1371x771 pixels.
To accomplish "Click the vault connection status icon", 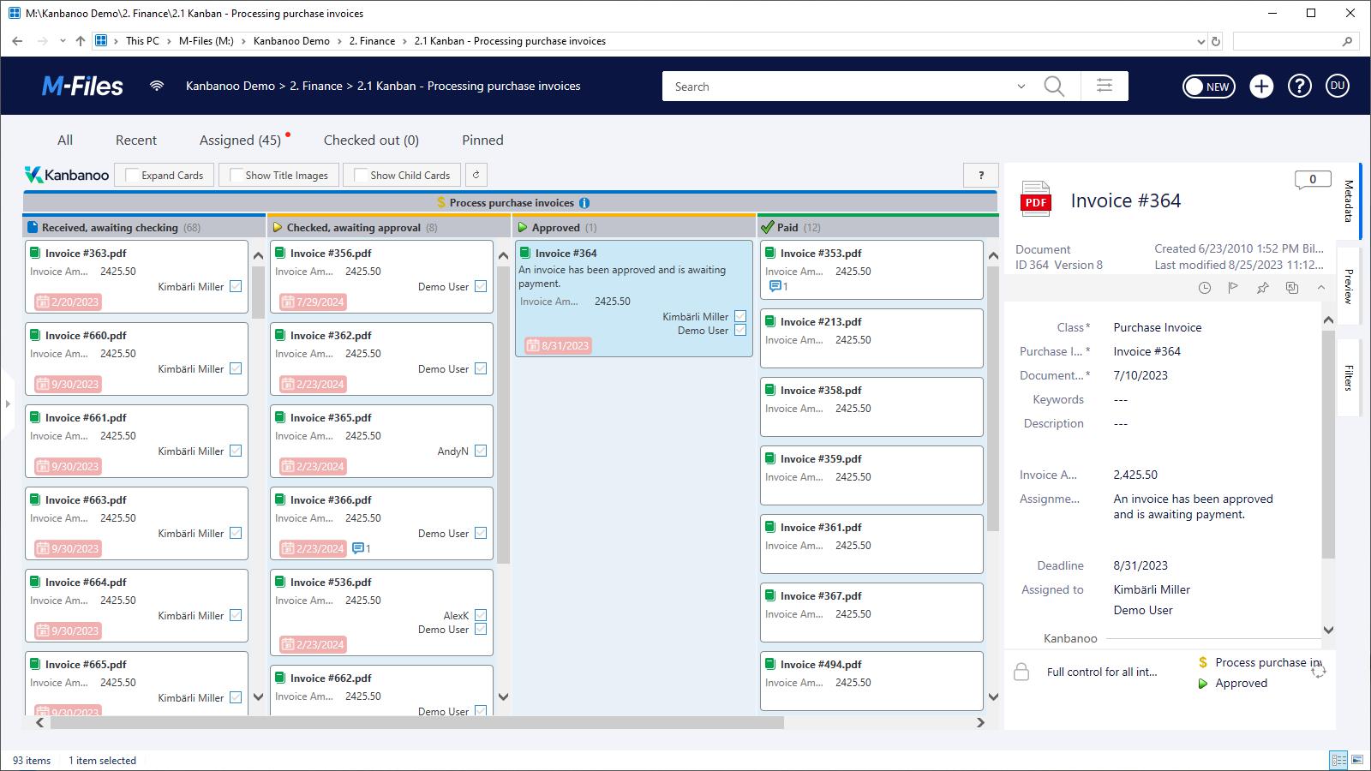I will pyautogui.click(x=157, y=86).
